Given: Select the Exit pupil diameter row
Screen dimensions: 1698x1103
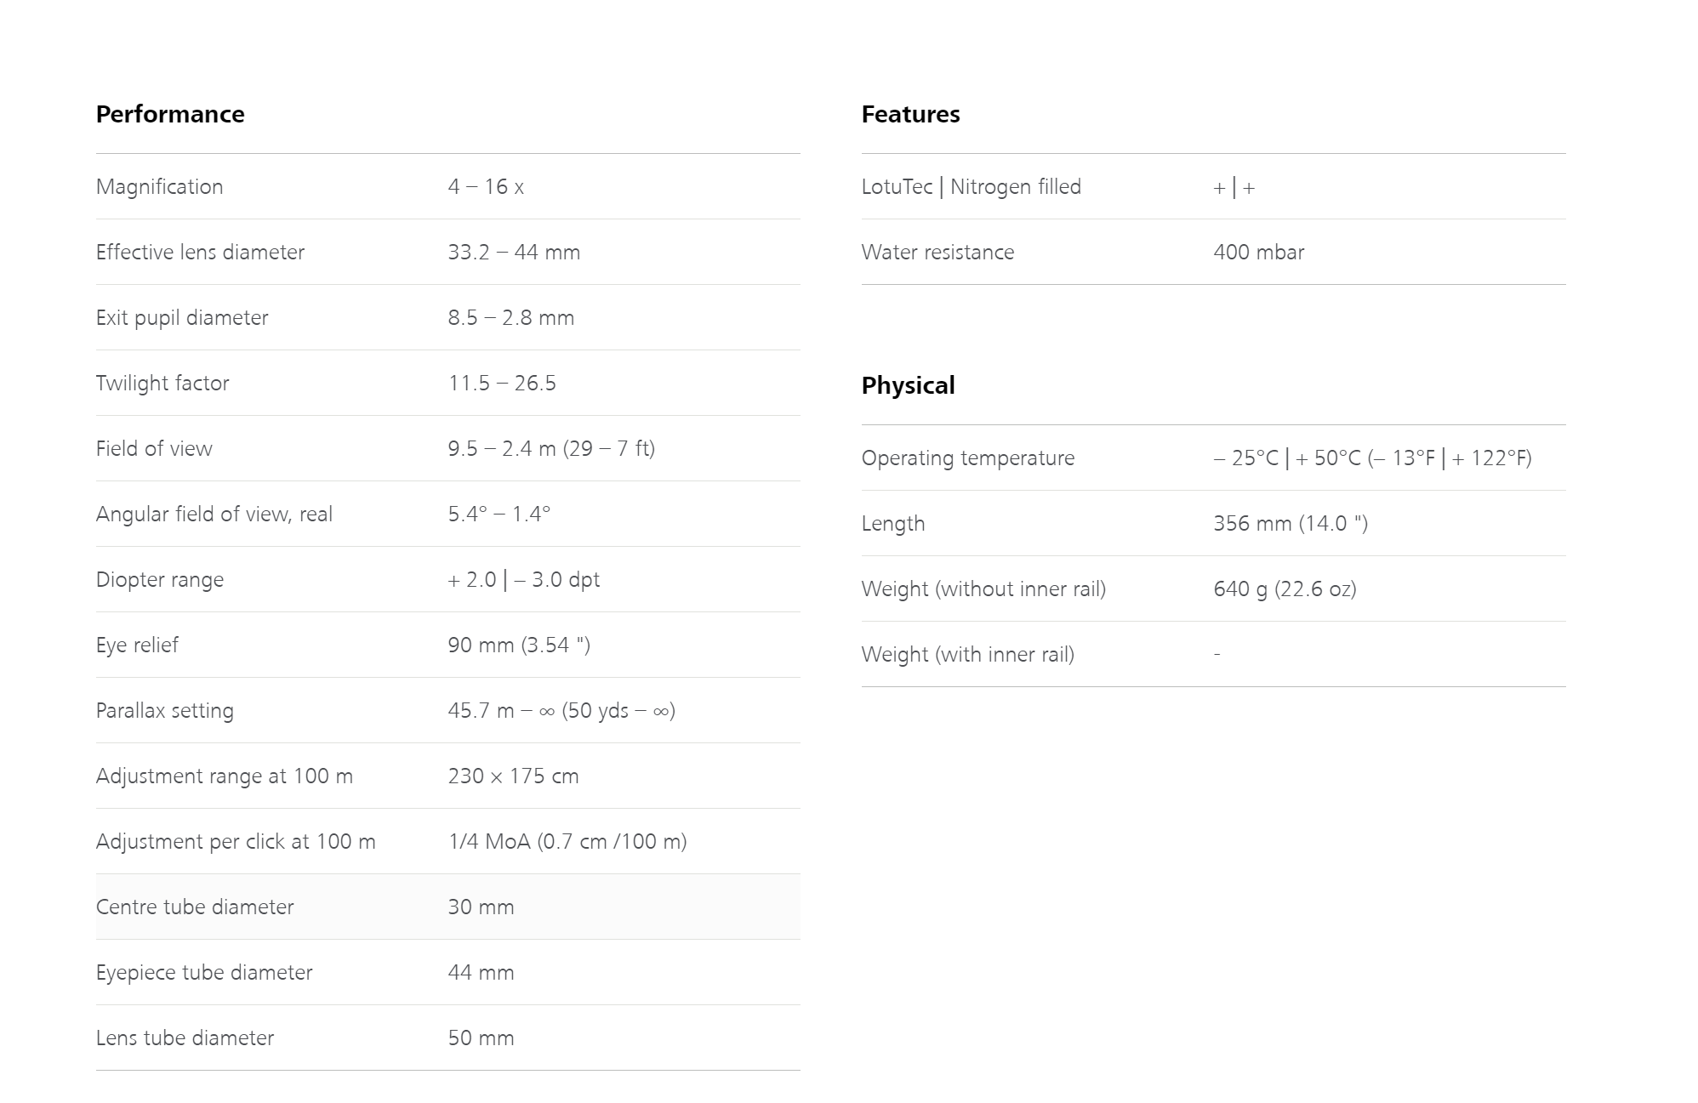Looking at the screenshot, I should [x=448, y=317].
